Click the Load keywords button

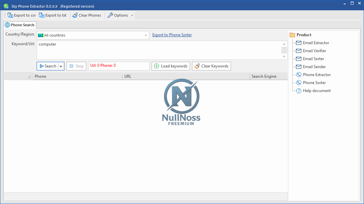(171, 66)
